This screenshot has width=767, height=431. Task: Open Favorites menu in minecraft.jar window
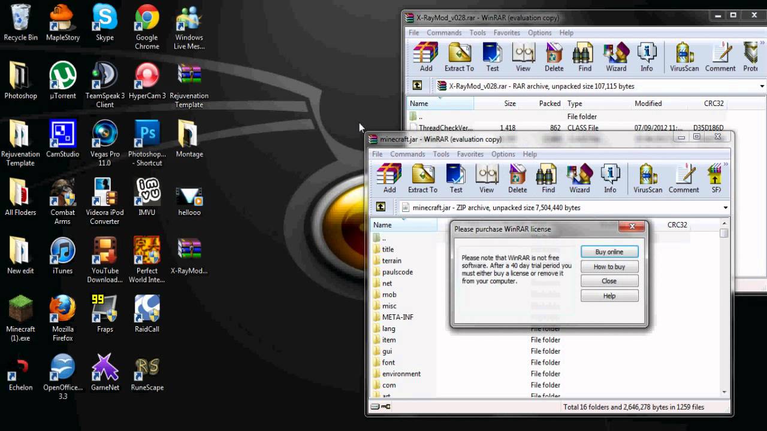pos(470,154)
